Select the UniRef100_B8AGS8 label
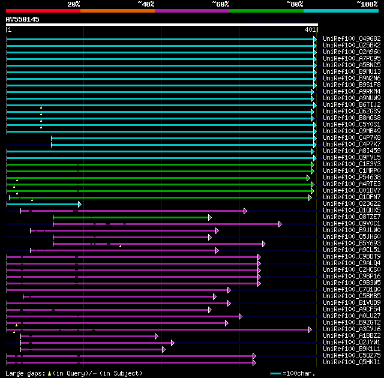Screen dimensions: 384x378 [x=352, y=118]
